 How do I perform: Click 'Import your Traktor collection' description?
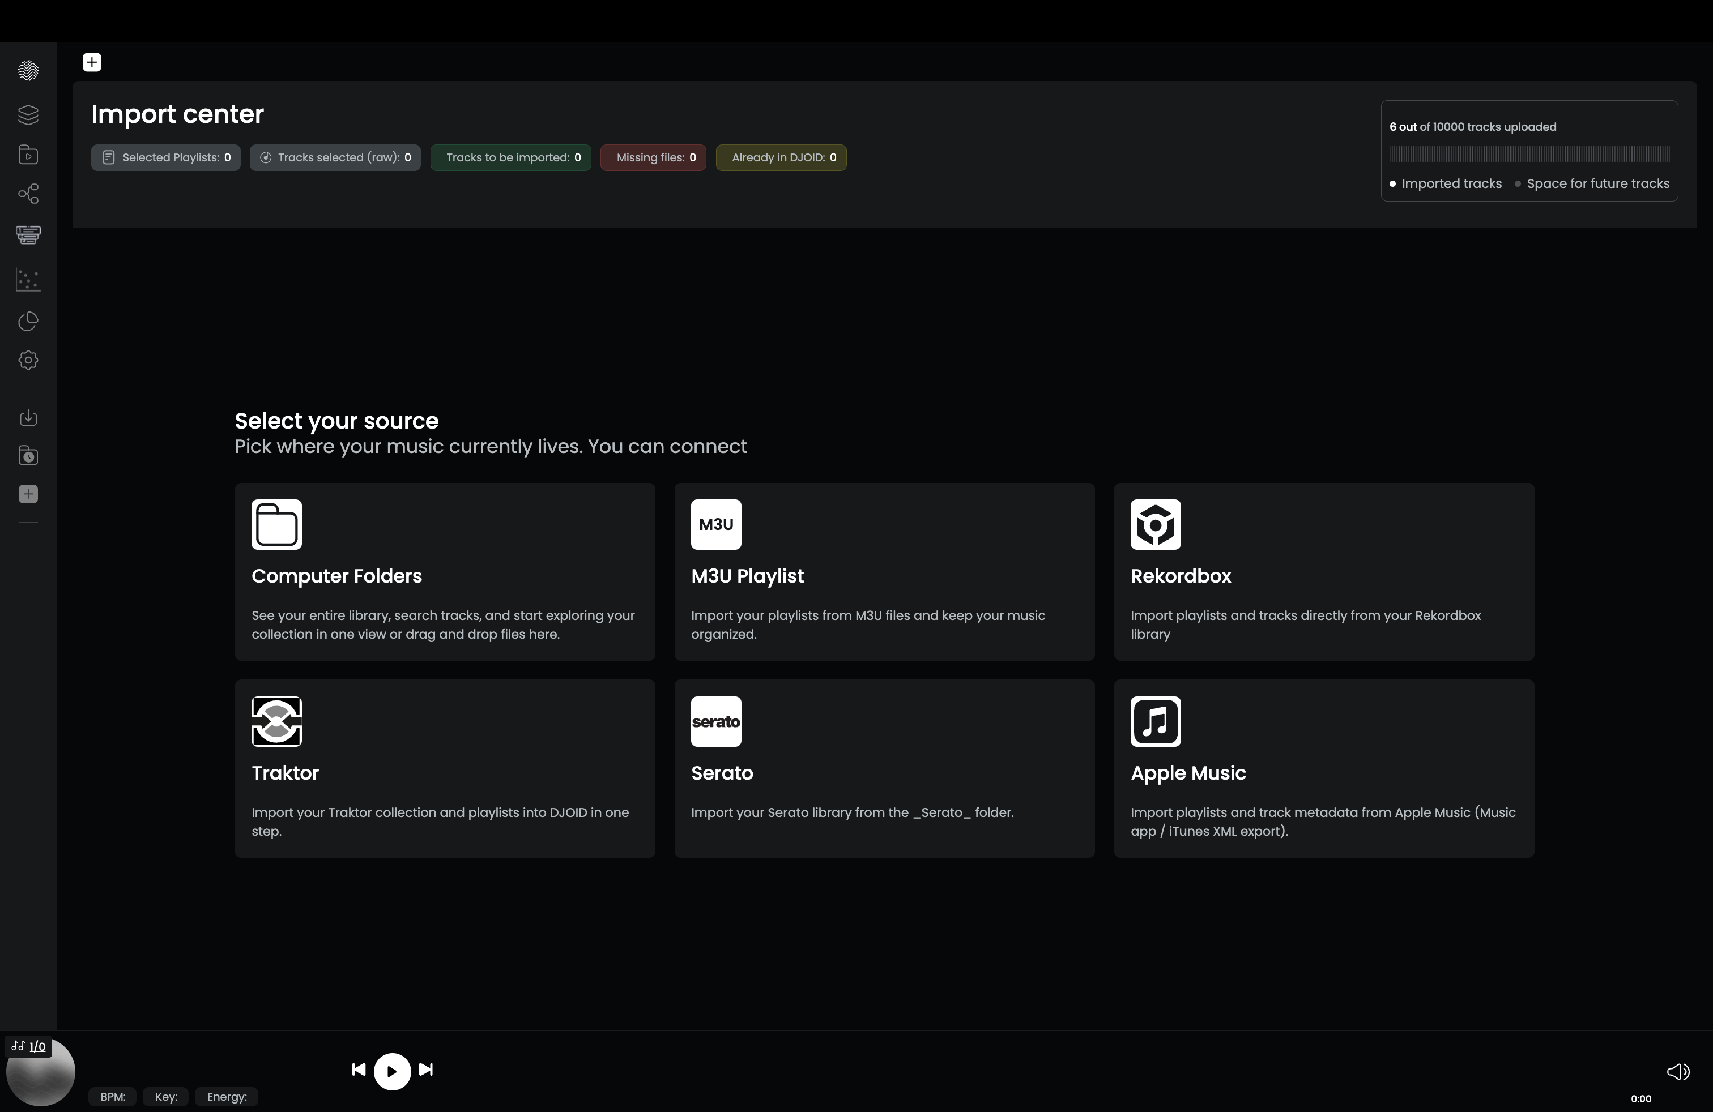click(440, 822)
